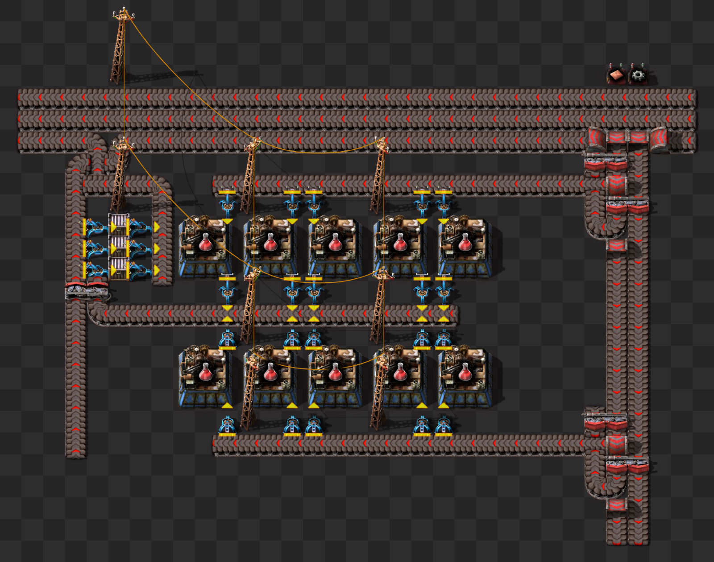The image size is (714, 562).
Task: Select the upper-right splitter just below the top belts
Action: pos(606,163)
